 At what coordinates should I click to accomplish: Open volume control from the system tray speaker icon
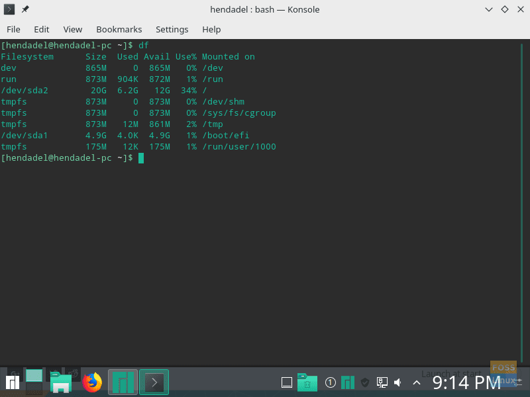coord(397,382)
